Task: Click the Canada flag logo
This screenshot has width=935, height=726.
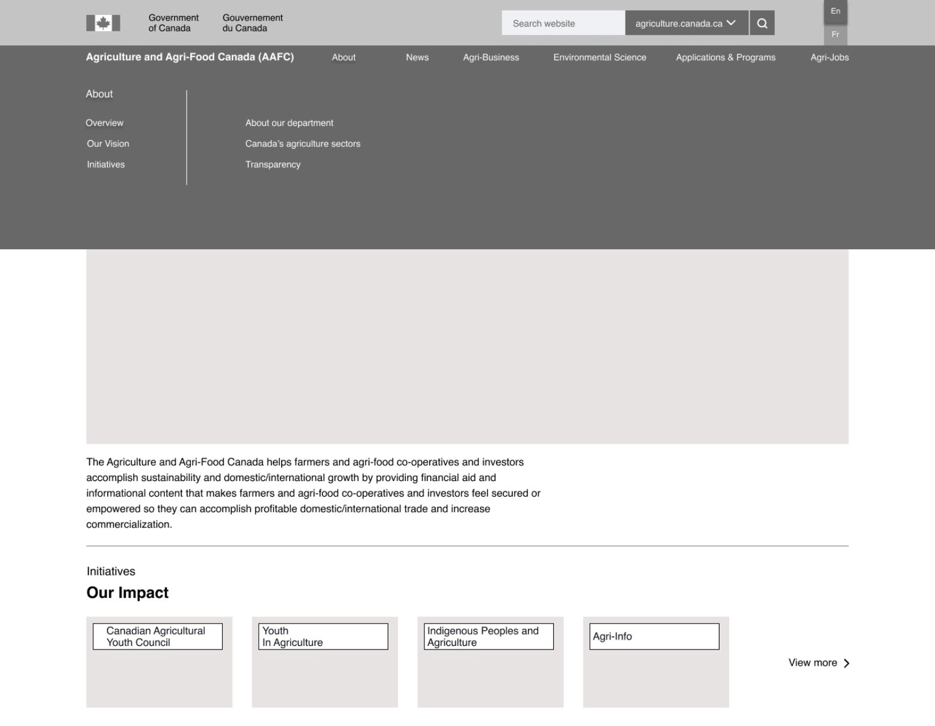Action: point(103,23)
